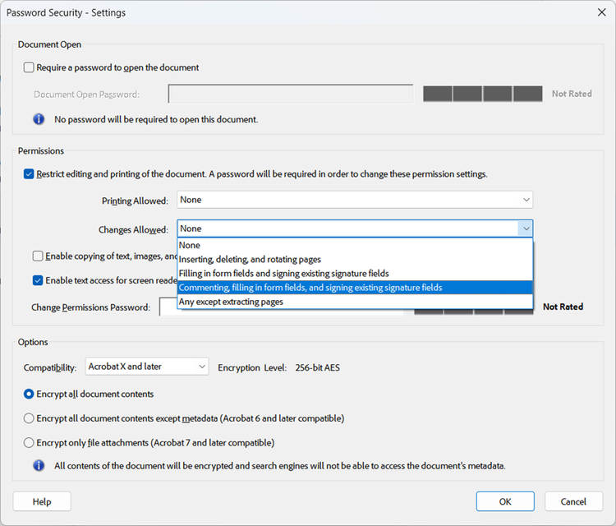Image resolution: width=616 pixels, height=526 pixels.
Task: Uncheck Restrict editing and printing checkbox
Action: click(x=30, y=174)
